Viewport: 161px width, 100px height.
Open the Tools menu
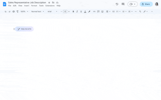pos(41,6)
